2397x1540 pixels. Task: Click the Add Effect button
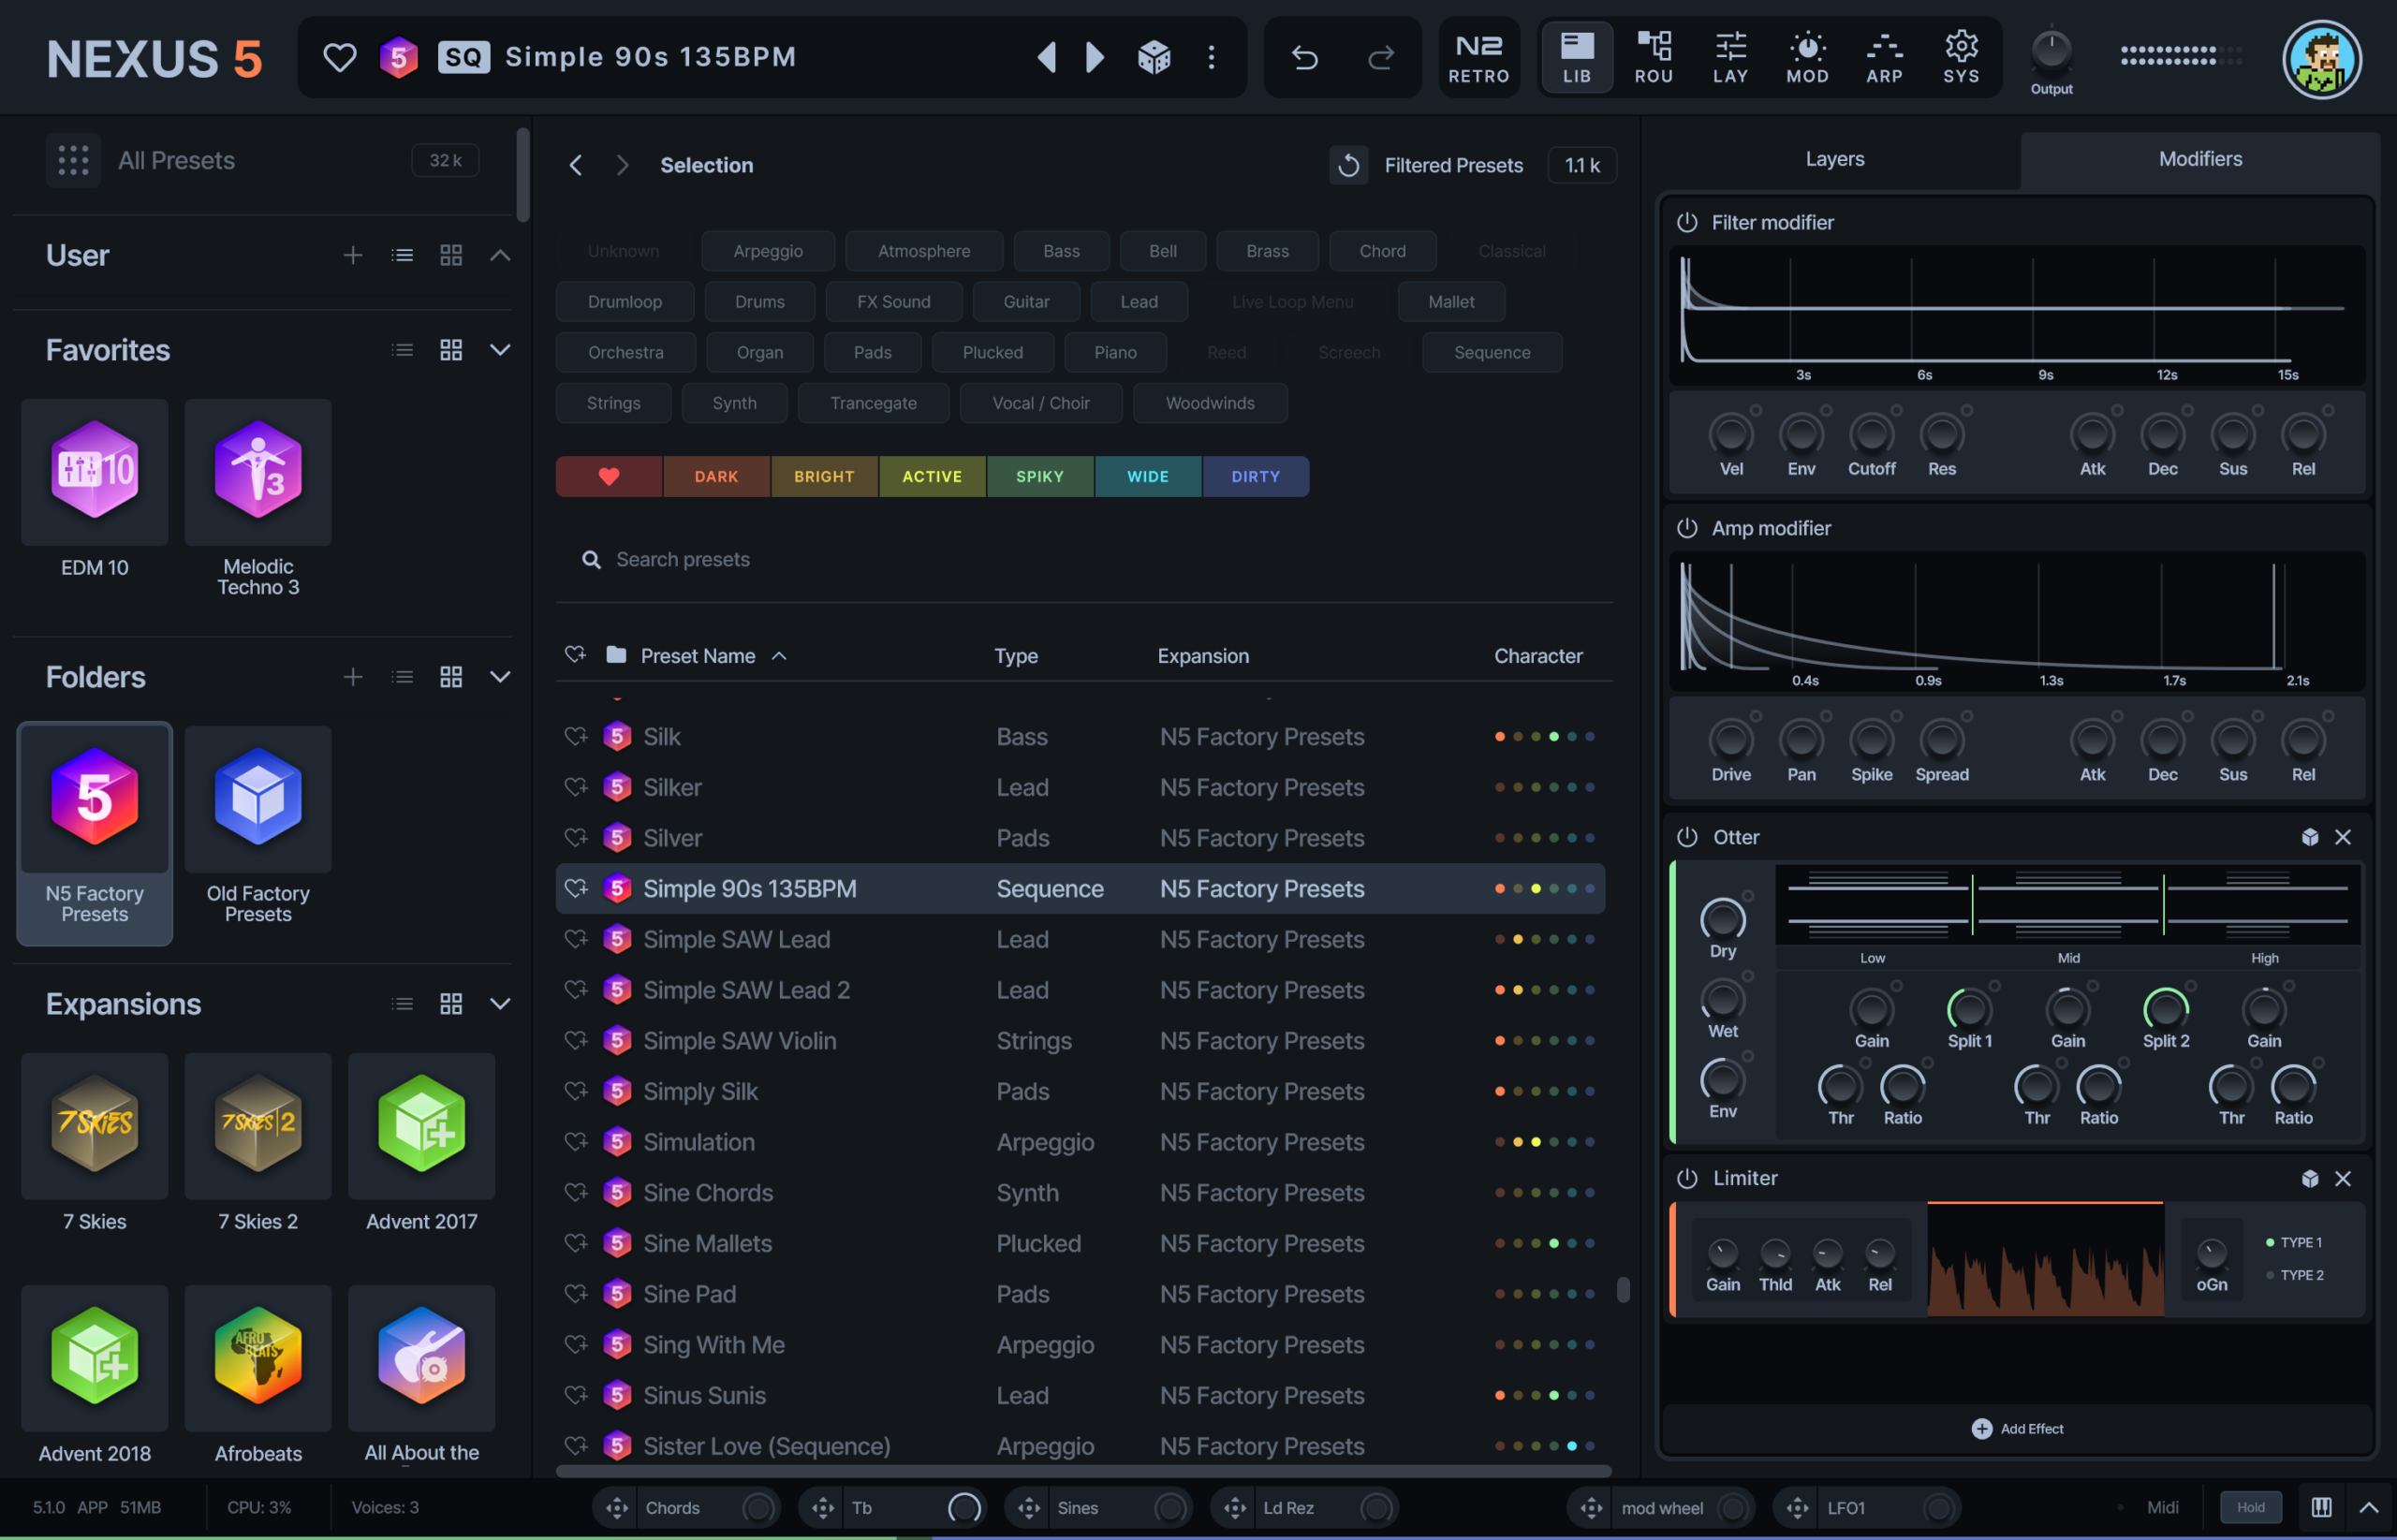coord(2017,1428)
